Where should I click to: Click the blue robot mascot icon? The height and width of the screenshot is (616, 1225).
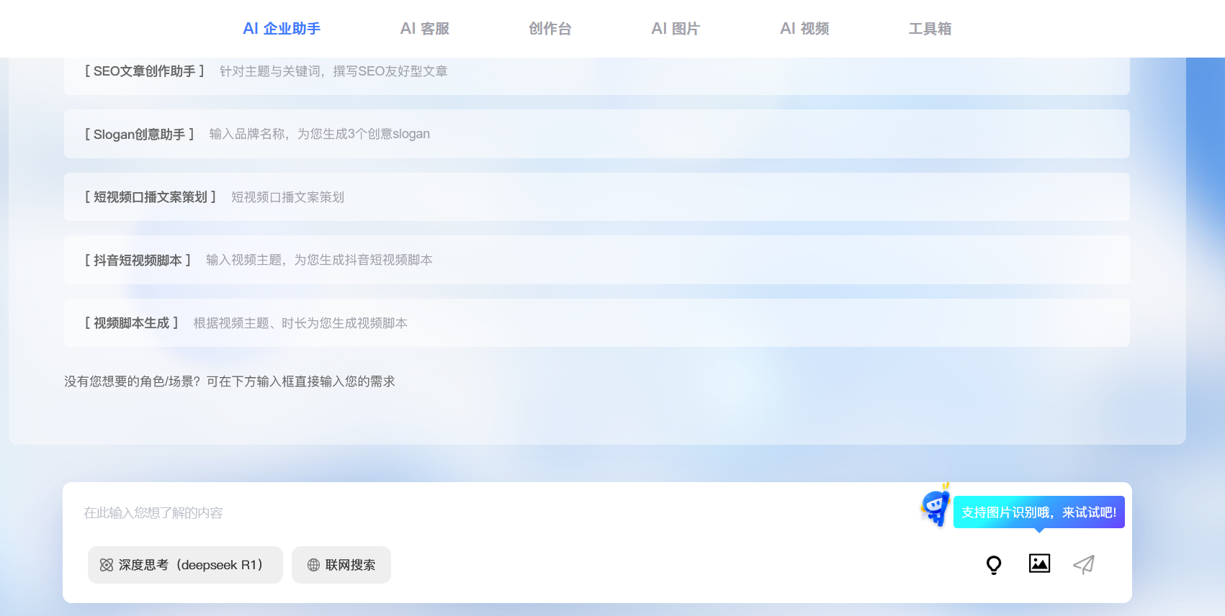point(935,507)
